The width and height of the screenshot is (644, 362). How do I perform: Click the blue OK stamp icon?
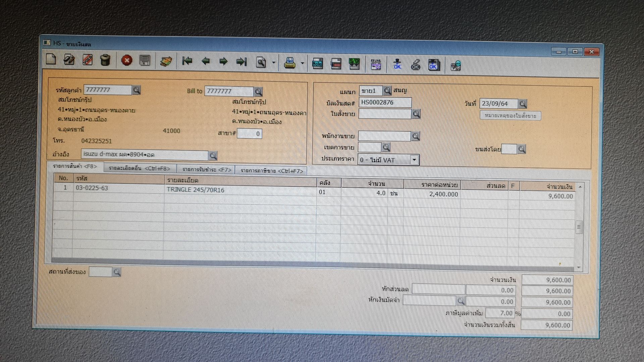(397, 64)
